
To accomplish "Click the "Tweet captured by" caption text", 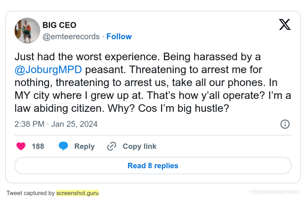I will (31, 193).
